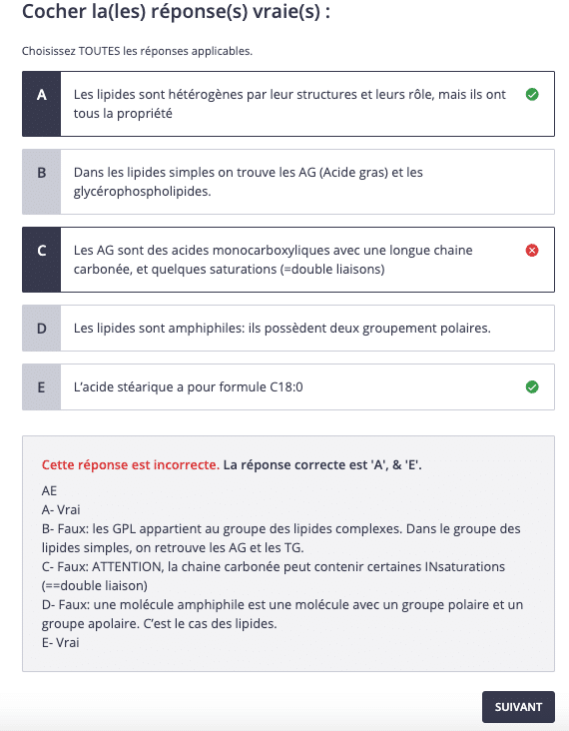The image size is (569, 731).
Task: Toggle answer letter D box
Action: 42,329
